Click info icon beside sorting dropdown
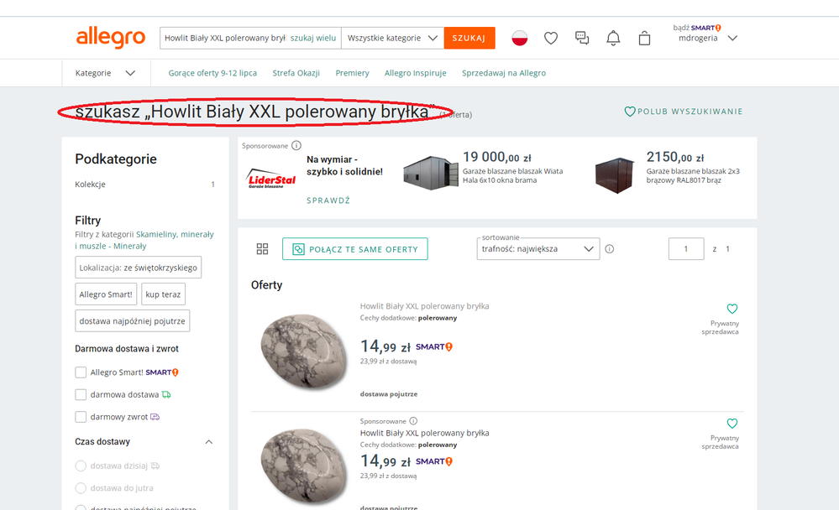The width and height of the screenshot is (839, 510). click(x=610, y=248)
